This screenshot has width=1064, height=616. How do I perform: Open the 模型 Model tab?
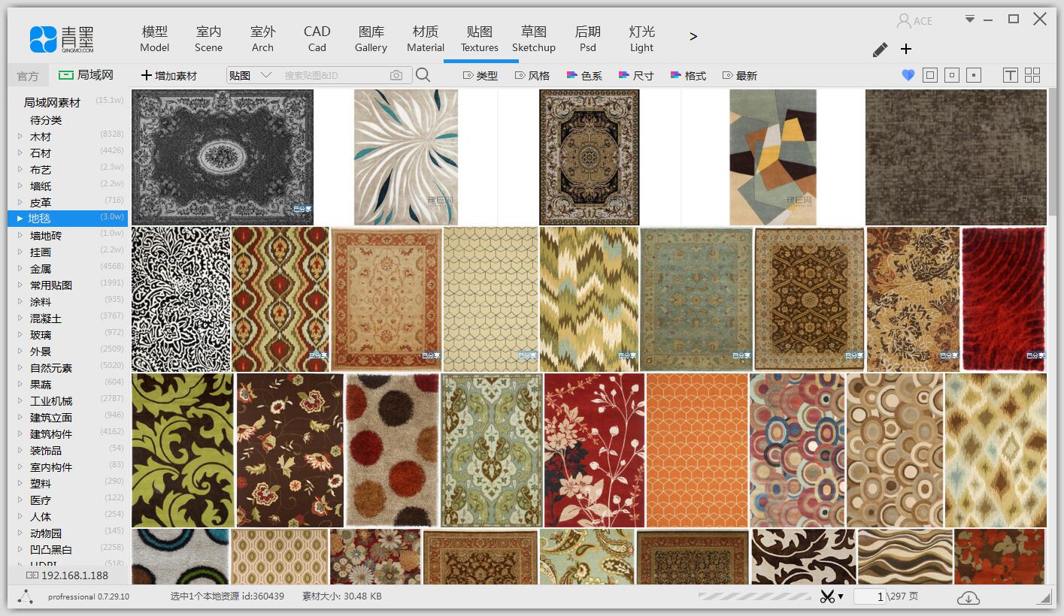pyautogui.click(x=155, y=38)
